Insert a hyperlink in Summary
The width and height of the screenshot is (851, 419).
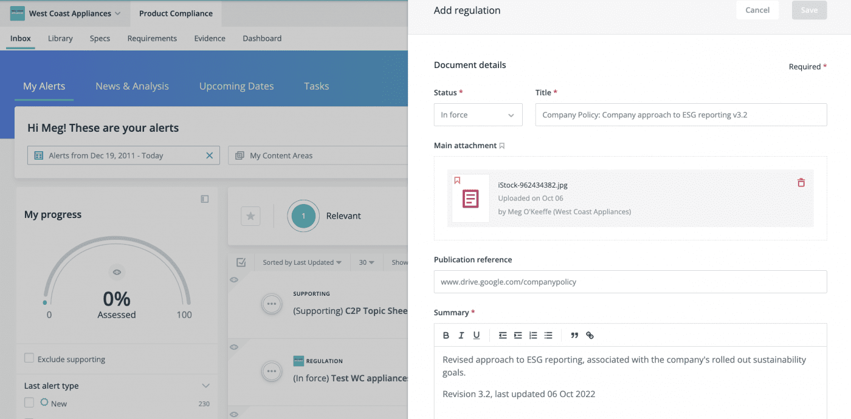(x=590, y=335)
